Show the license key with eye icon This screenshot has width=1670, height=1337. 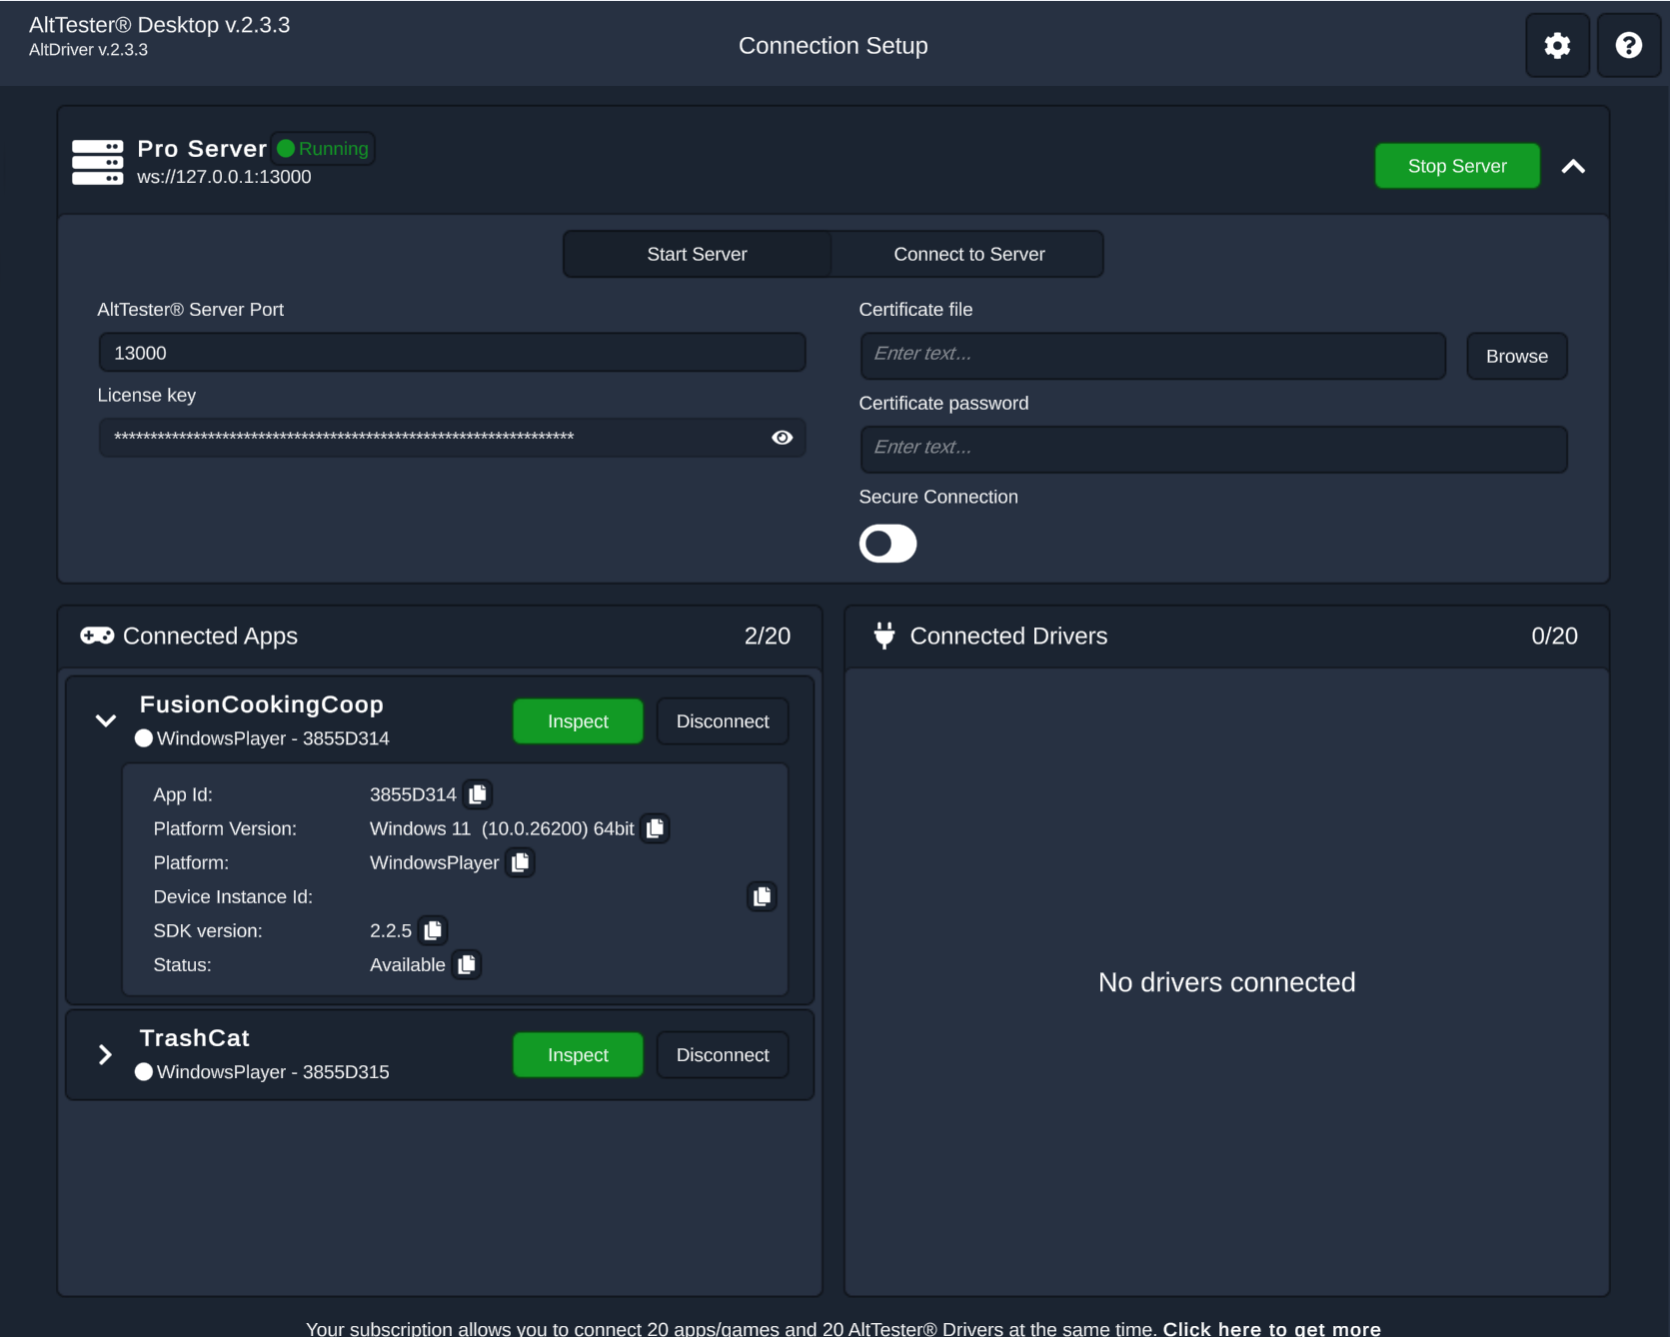tap(783, 438)
